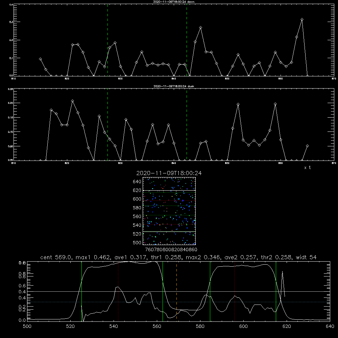This screenshot has height=338, width=338.
Task: Click the red dotted line near 596 in bottom plot
Action: coord(235,291)
